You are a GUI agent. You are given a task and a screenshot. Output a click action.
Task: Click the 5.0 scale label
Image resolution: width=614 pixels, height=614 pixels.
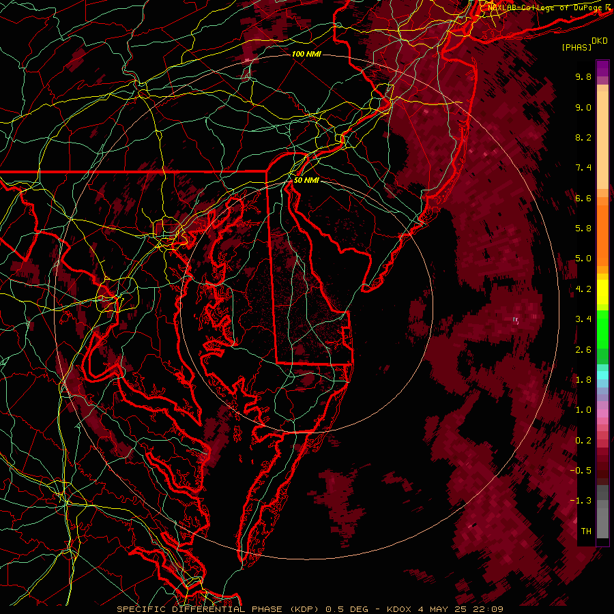583,259
